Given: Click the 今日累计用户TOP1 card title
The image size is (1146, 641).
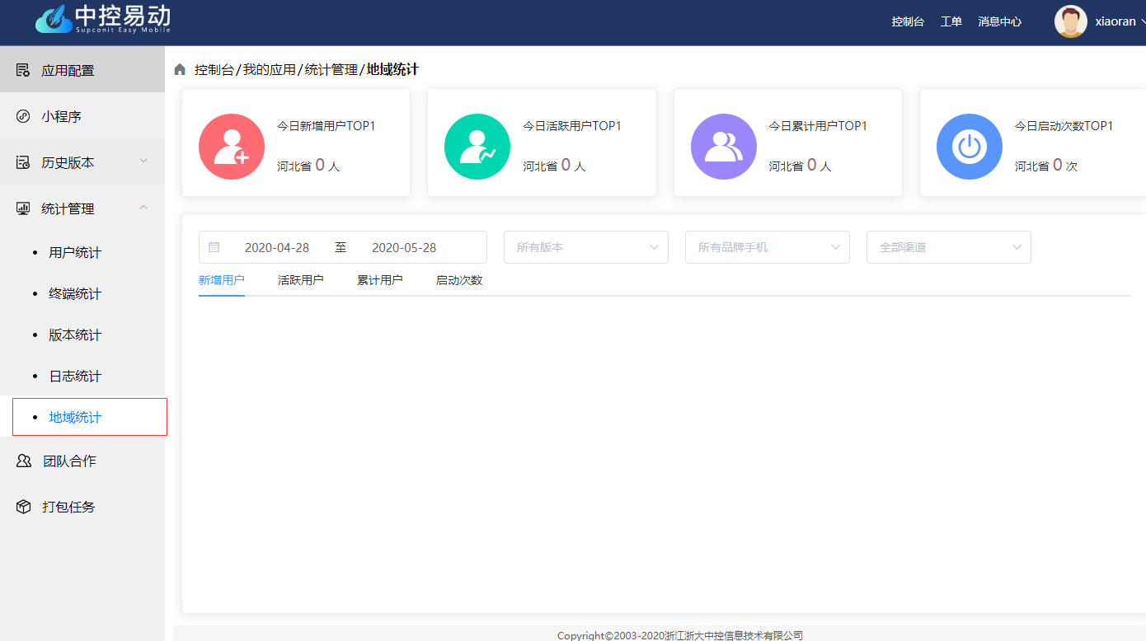Looking at the screenshot, I should [x=818, y=126].
